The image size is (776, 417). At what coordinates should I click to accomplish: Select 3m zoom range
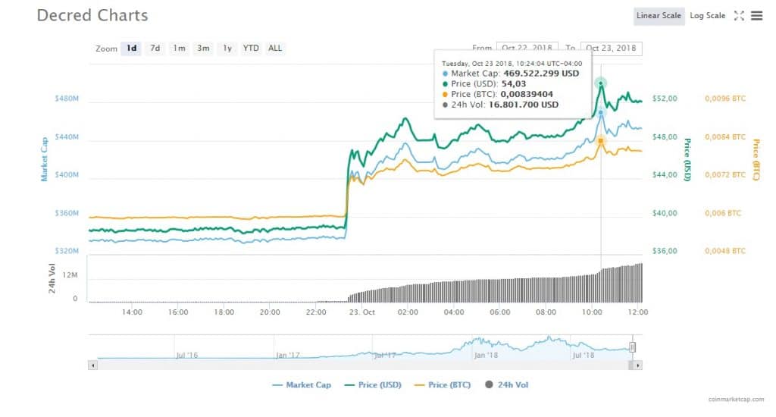tap(203, 48)
